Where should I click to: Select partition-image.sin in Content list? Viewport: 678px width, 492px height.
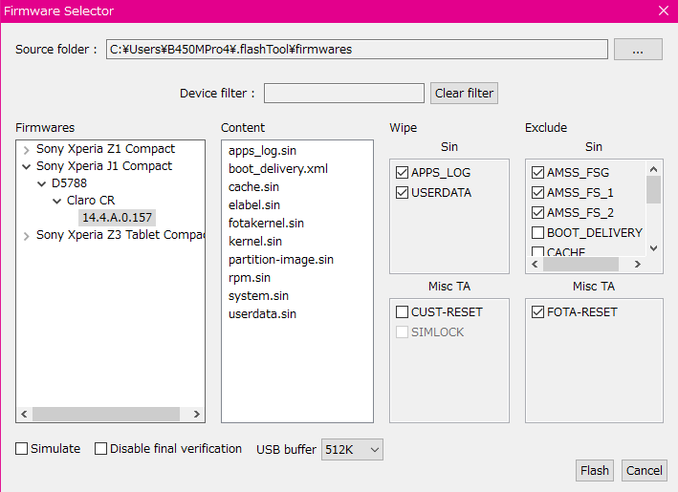(x=281, y=259)
